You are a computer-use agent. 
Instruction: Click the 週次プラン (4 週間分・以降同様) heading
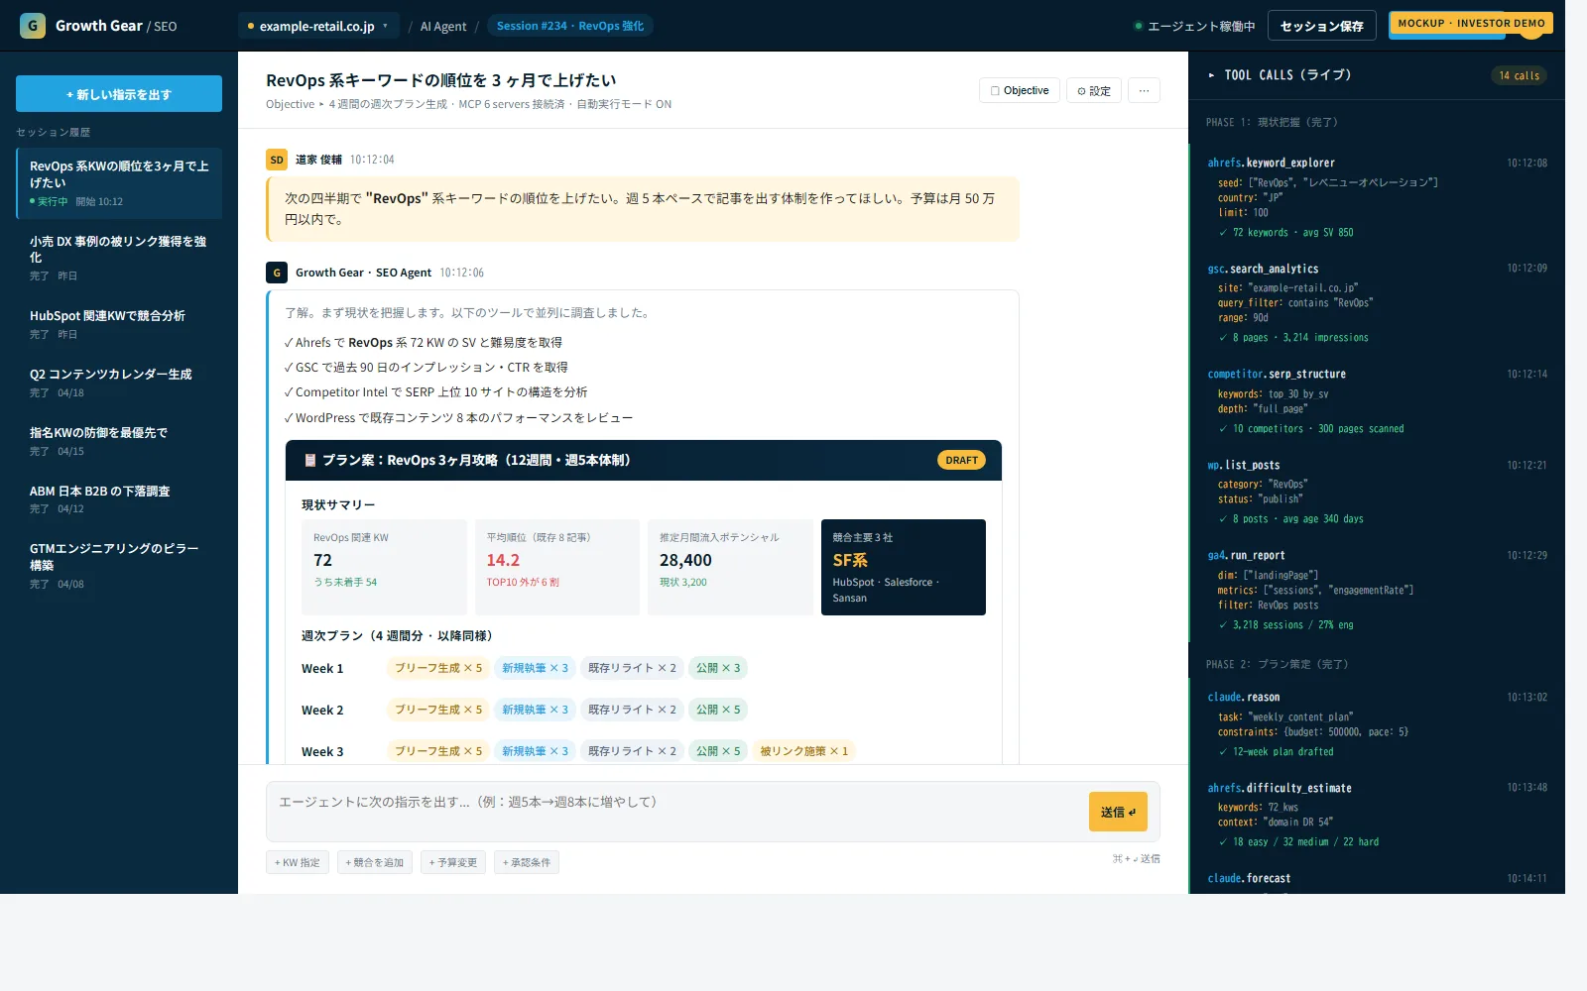click(398, 635)
